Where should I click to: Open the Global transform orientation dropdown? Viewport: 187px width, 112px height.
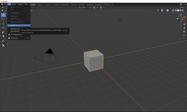[83, 7]
